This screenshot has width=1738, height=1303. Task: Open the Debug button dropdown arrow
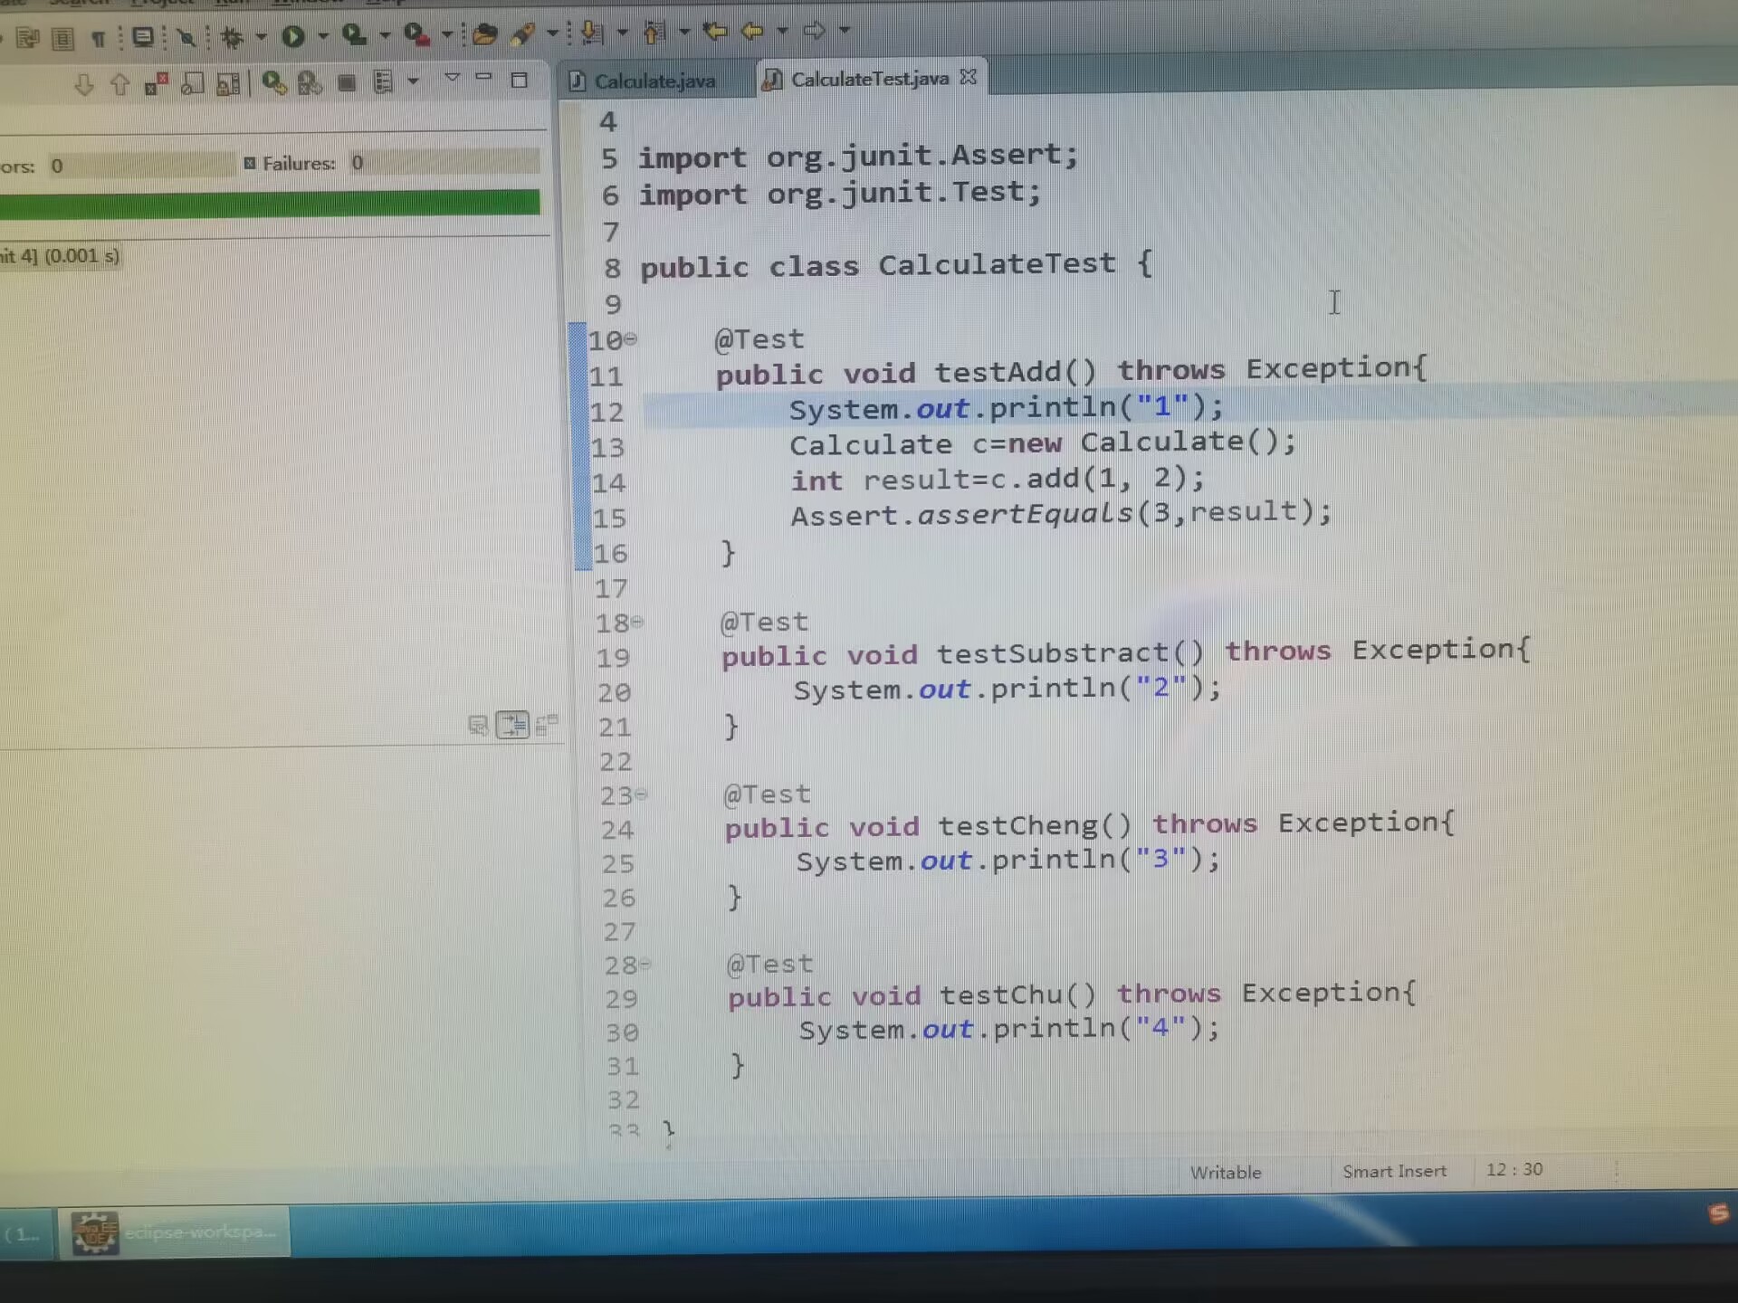(x=261, y=36)
